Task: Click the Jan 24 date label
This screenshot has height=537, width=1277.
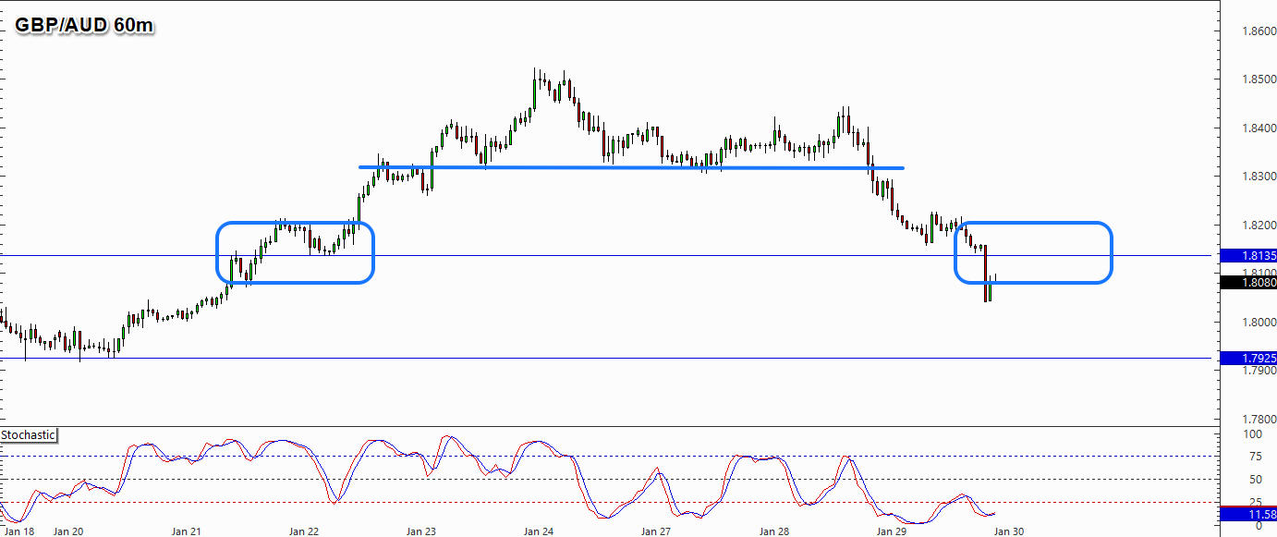Action: tap(538, 531)
